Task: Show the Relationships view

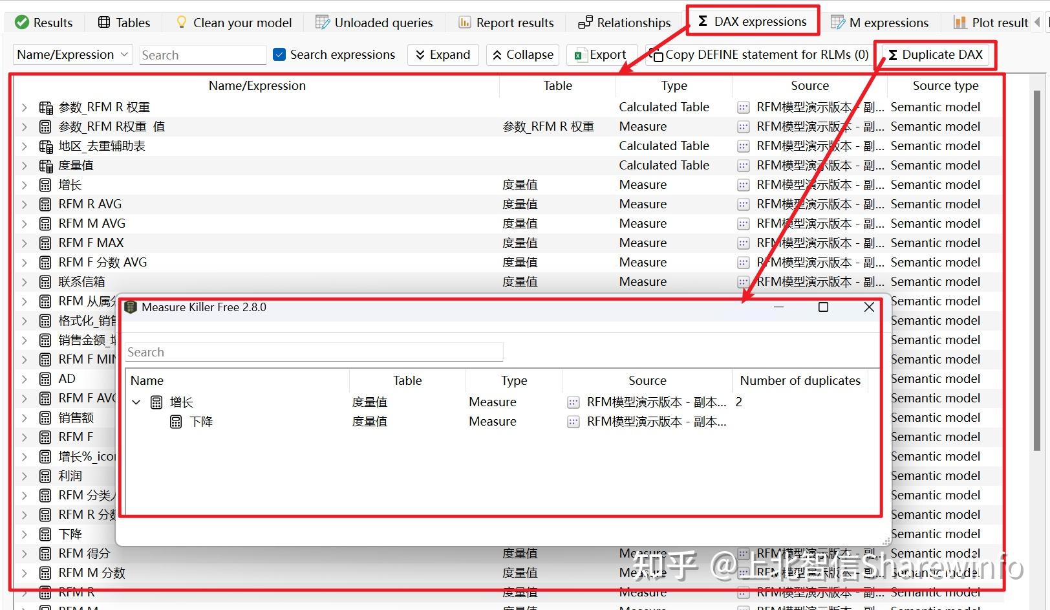Action: point(623,22)
